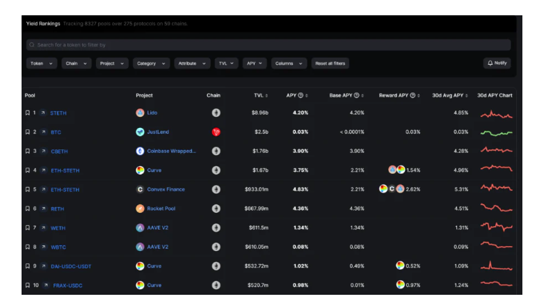
Task: Focus the token search input field
Action: point(268,44)
